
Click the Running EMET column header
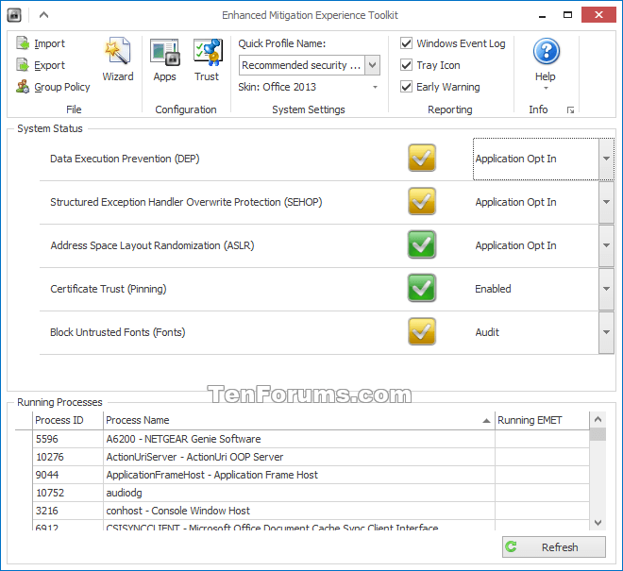tap(542, 420)
